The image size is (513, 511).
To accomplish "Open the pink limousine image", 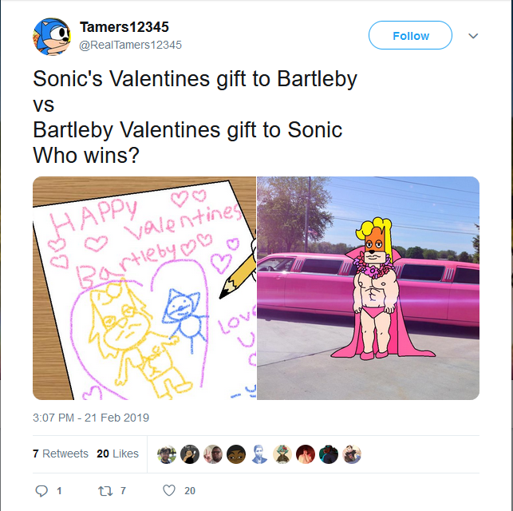I will [368, 288].
